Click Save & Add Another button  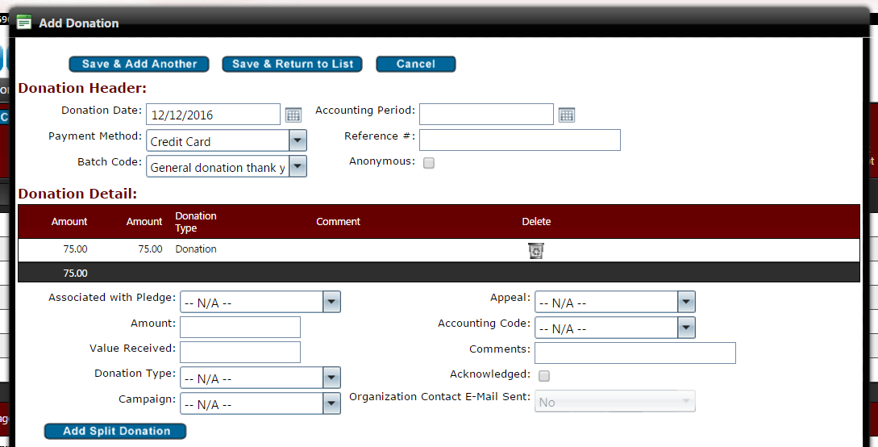[139, 64]
